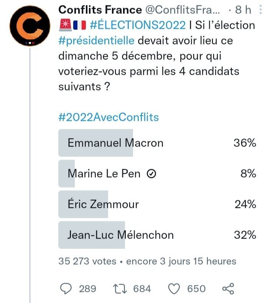
Task: Open the tweet three-dot options menu
Action: (261, 10)
